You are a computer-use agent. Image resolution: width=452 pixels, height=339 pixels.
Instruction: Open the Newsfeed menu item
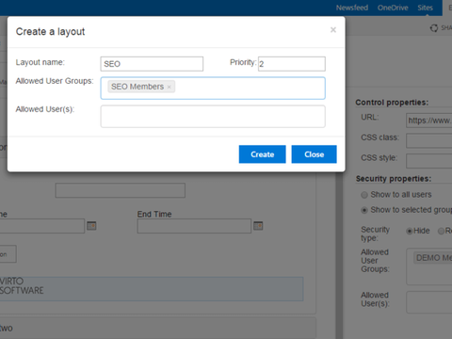(x=352, y=8)
